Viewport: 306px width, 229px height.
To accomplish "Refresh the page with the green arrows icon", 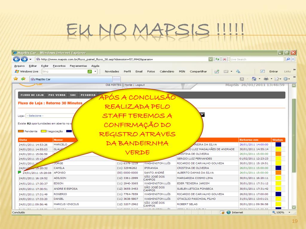I will [217, 59].
